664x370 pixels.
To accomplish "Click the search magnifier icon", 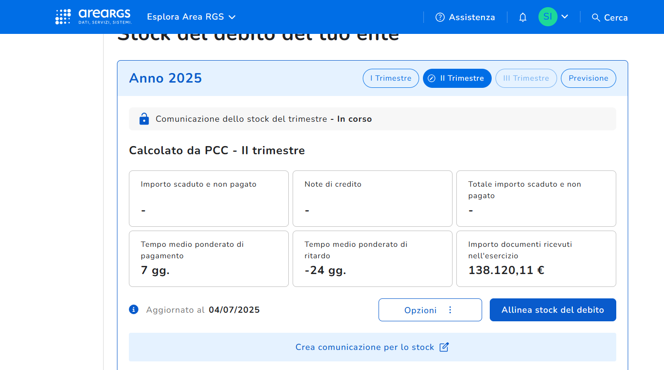I will (x=595, y=18).
